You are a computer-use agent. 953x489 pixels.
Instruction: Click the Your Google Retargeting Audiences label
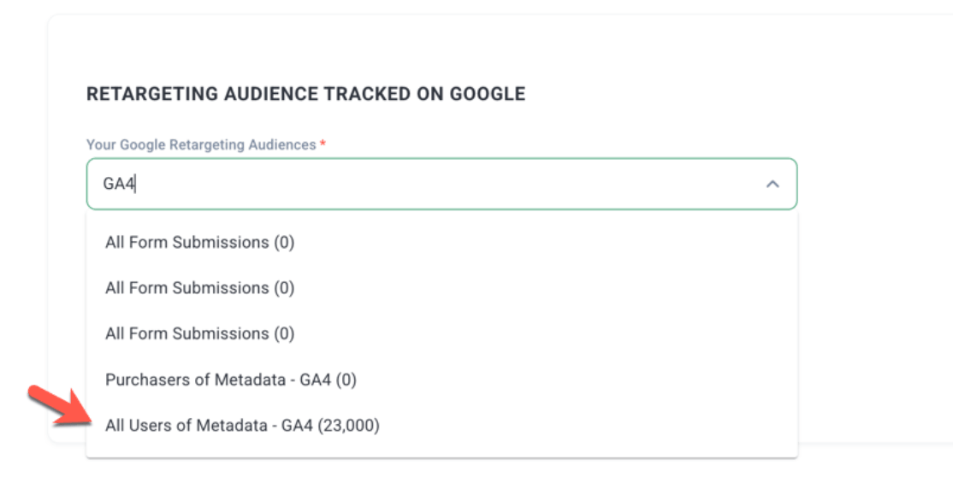(x=201, y=144)
